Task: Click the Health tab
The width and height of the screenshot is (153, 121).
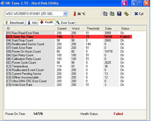Action: (47, 22)
